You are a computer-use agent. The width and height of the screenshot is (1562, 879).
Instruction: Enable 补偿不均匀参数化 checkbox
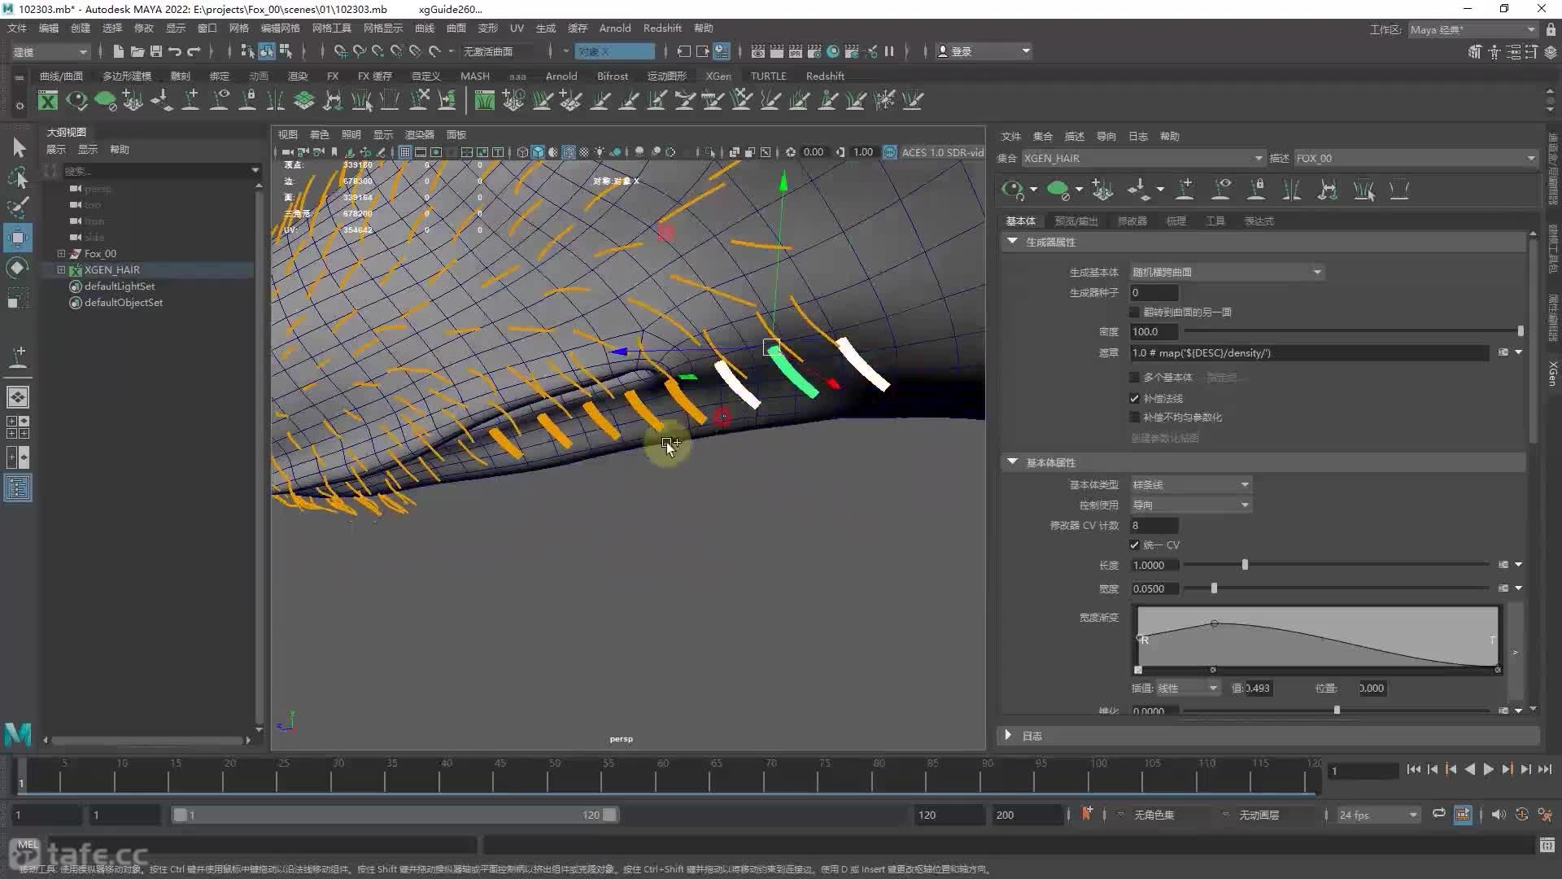[x=1135, y=418]
